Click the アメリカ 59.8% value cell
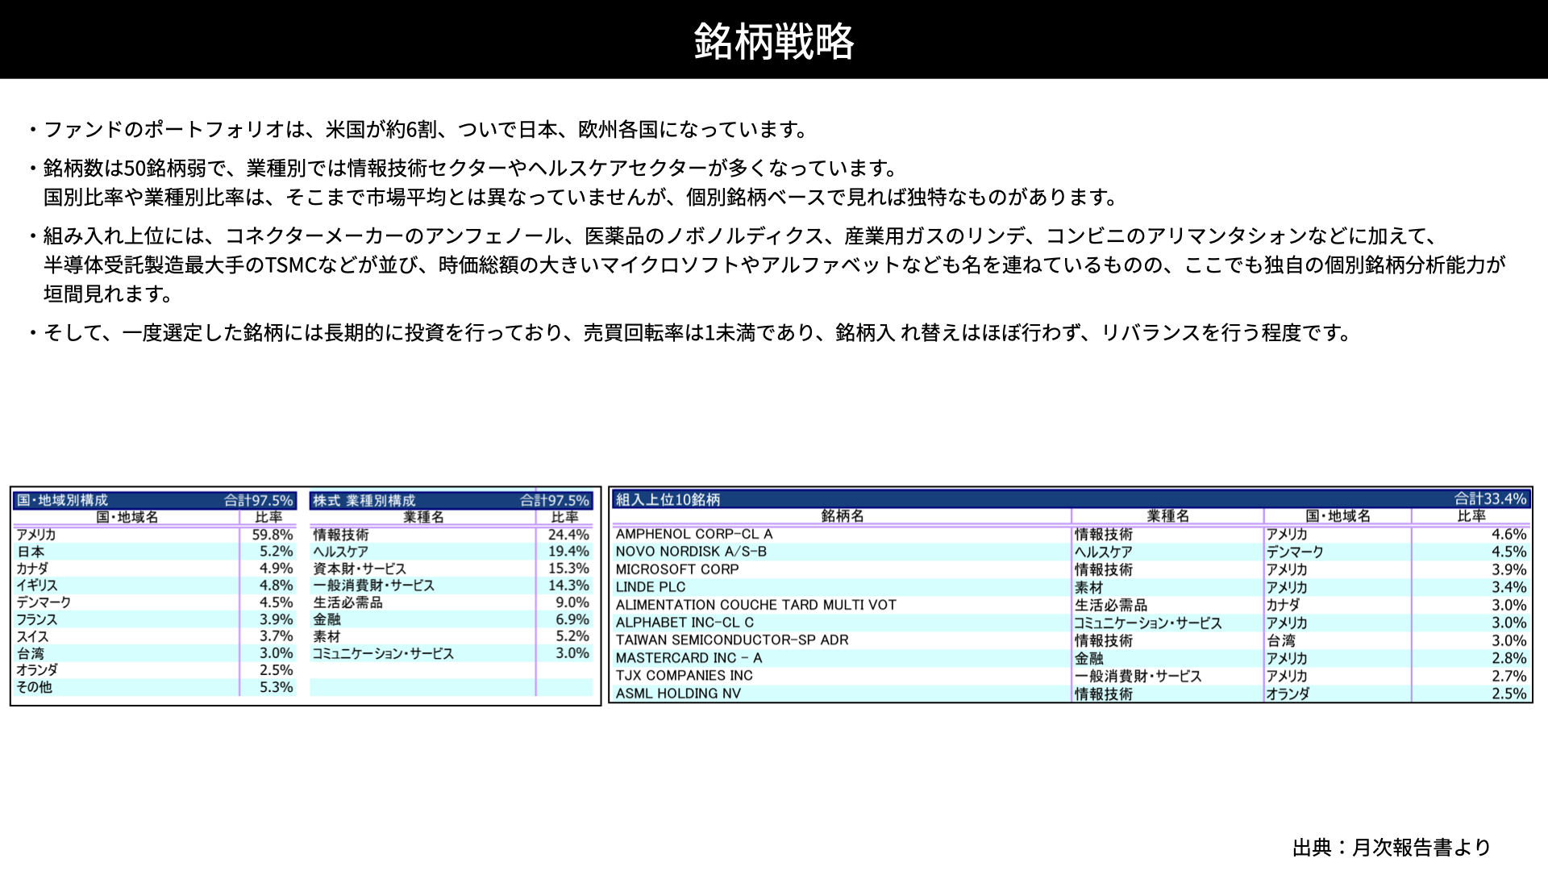Screen dimensions: 1548x871 tap(272, 535)
